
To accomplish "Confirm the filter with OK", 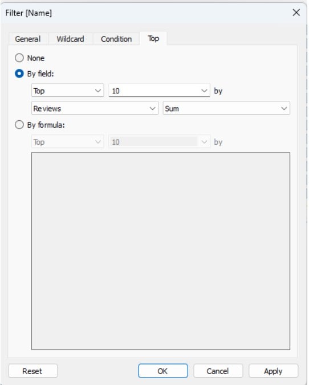I will 162,371.
